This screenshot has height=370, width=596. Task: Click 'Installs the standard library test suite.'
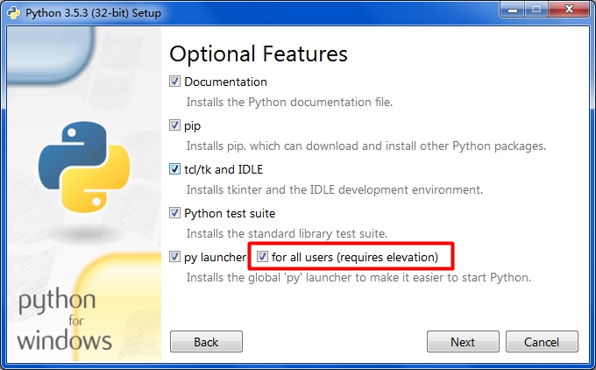pyautogui.click(x=287, y=233)
